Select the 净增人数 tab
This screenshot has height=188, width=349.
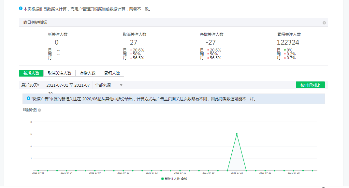coord(88,73)
